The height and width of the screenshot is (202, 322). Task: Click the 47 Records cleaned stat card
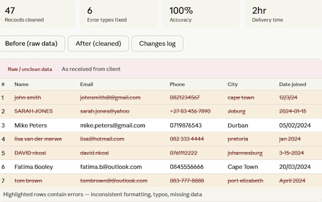[x=37, y=14]
